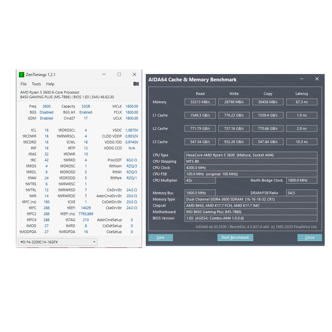Click the tFAW value 24
The image size is (332, 332).
click(46, 178)
